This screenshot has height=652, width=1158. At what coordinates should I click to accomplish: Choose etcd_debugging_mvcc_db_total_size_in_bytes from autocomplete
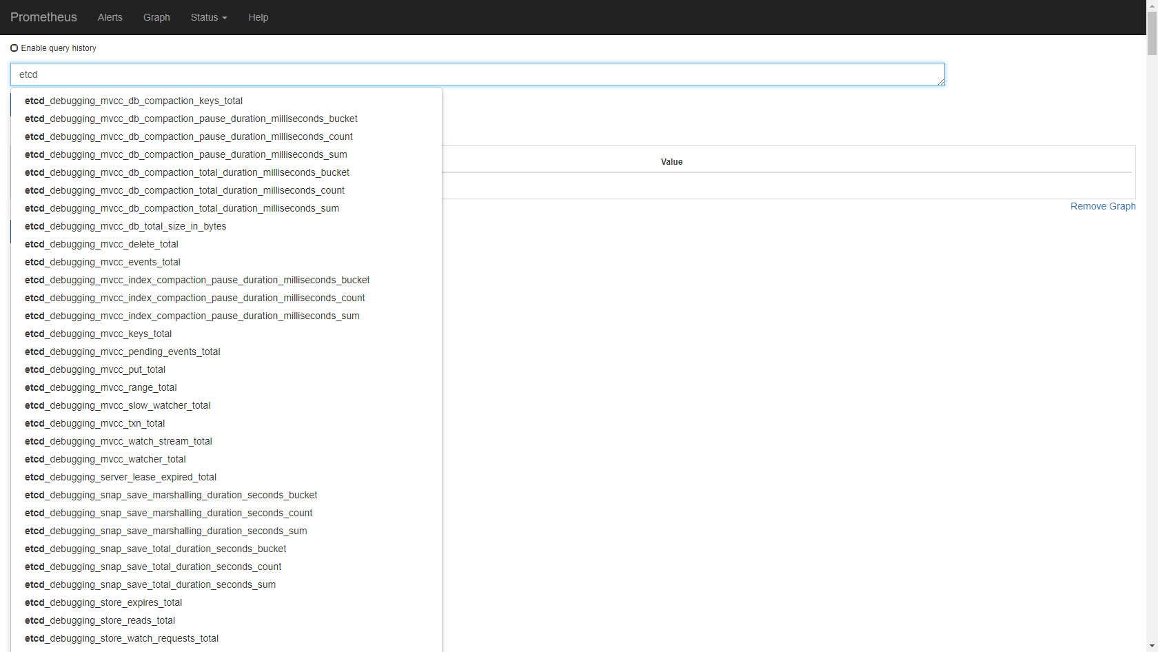point(125,226)
